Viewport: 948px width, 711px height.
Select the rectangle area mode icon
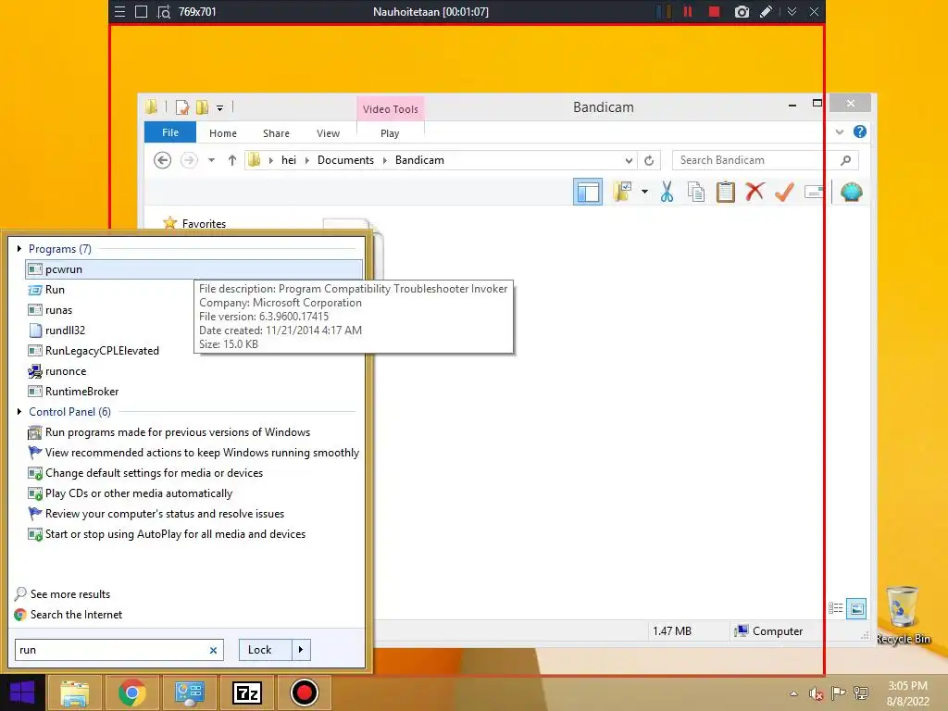coord(141,11)
